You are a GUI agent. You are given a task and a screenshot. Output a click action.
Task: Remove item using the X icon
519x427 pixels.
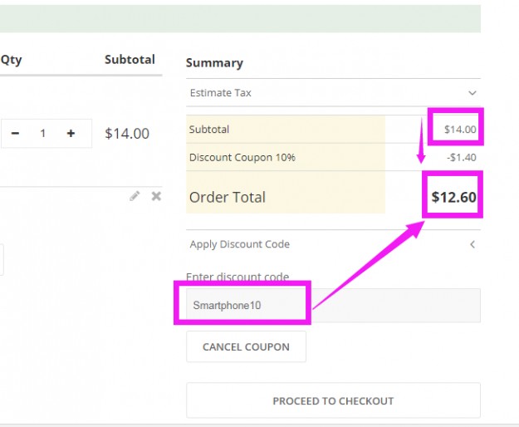coord(156,196)
